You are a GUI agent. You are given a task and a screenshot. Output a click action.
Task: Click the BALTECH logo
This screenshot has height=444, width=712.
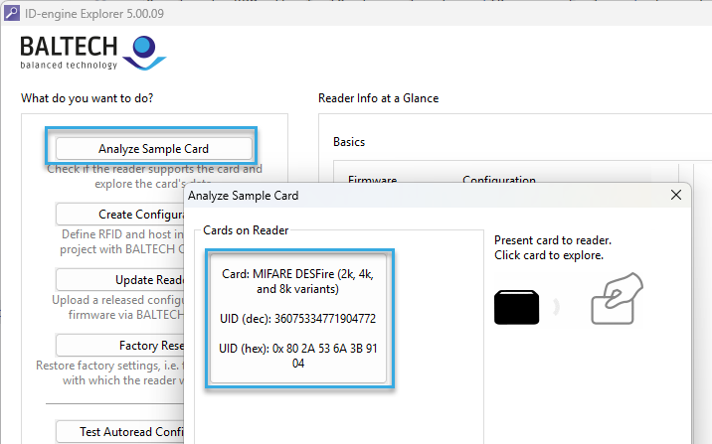[x=92, y=53]
